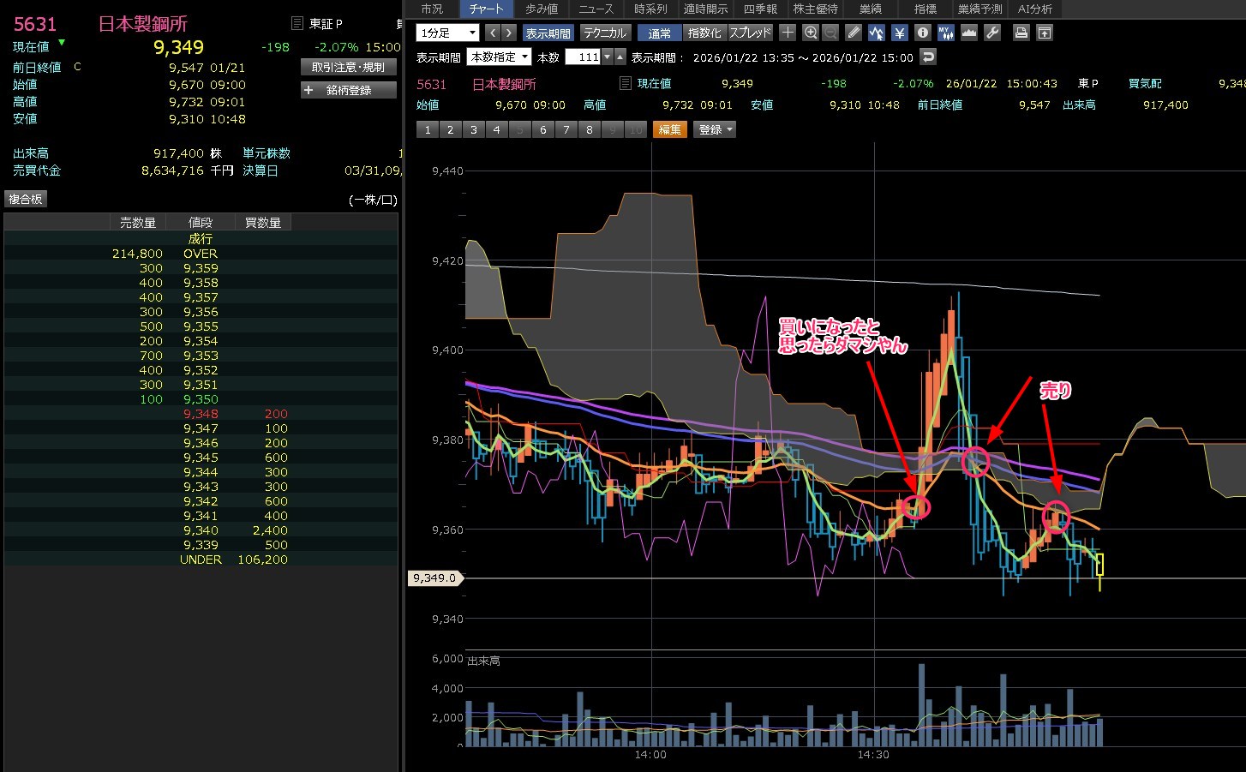Viewport: 1246px width, 772px height.
Task: Click the yen symbol icon
Action: click(900, 33)
